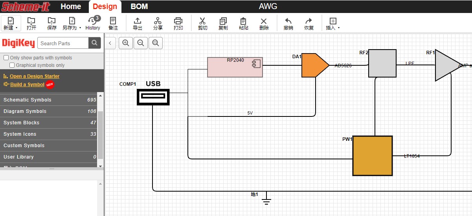Viewport: 472px width, 216px height.
Task: Go to the Home tab
Action: 71,7
